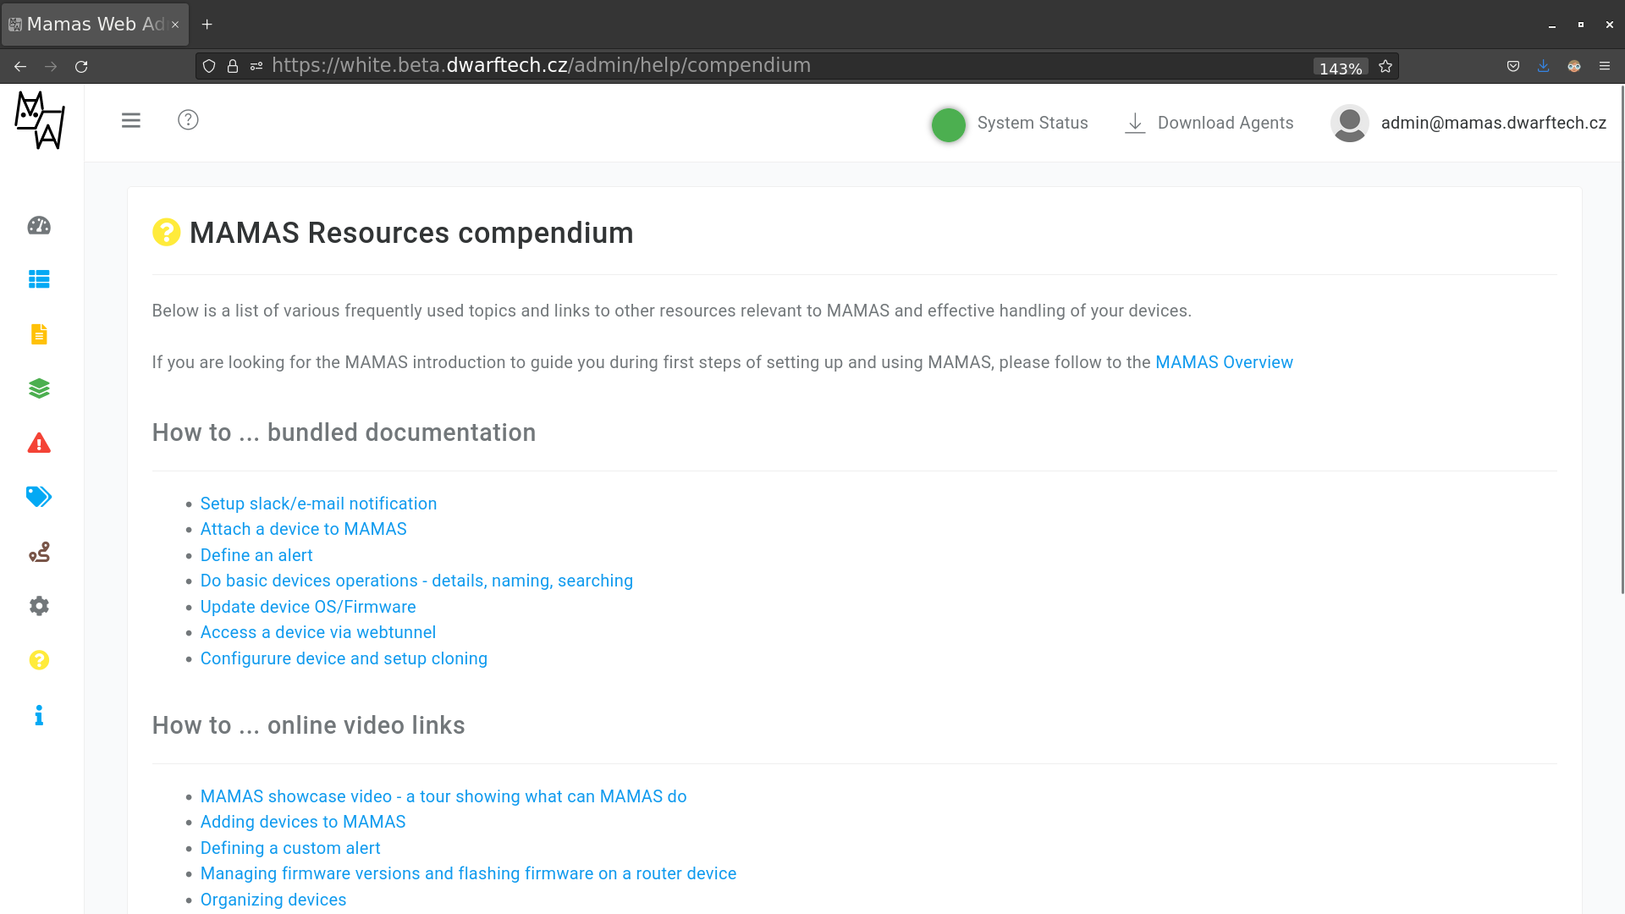Open Setup slack/e-mail notification link
This screenshot has height=914, width=1625.
coord(318,504)
